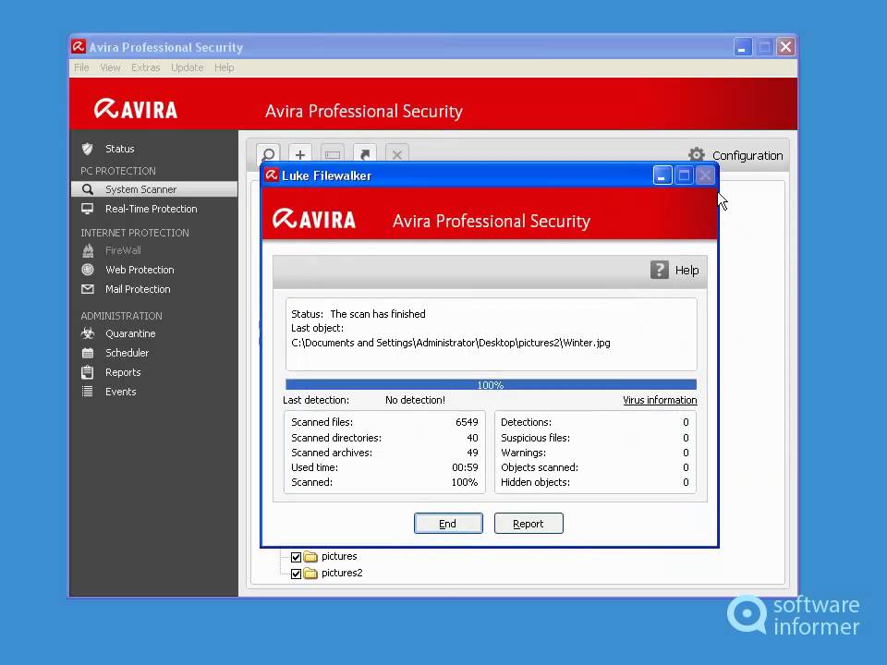Open the Update menu
This screenshot has height=665, width=887.
187,67
